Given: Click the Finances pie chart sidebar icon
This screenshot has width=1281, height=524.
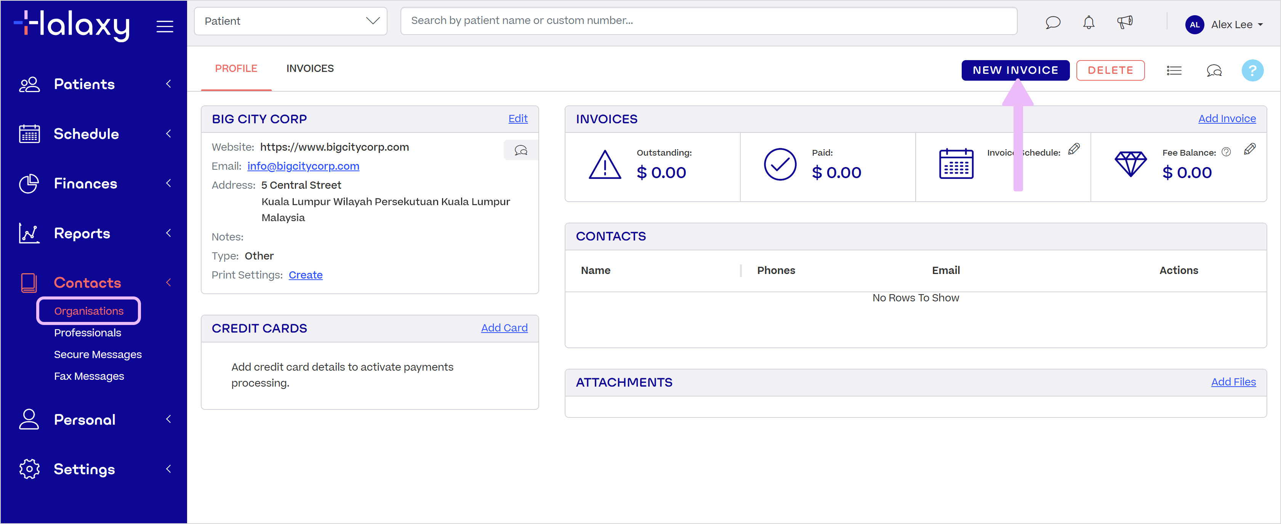Looking at the screenshot, I should [x=29, y=184].
